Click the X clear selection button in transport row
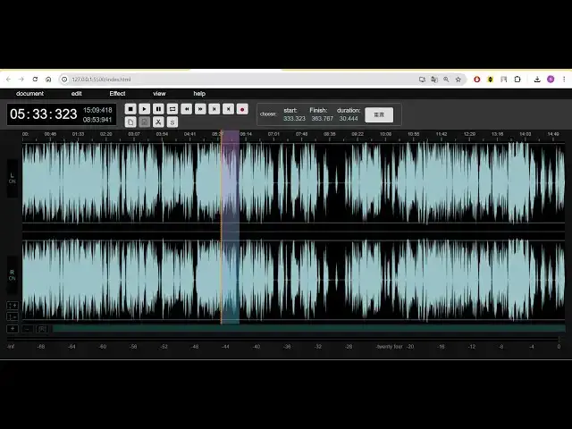Viewport: 572px width, 429px height. coord(229,109)
